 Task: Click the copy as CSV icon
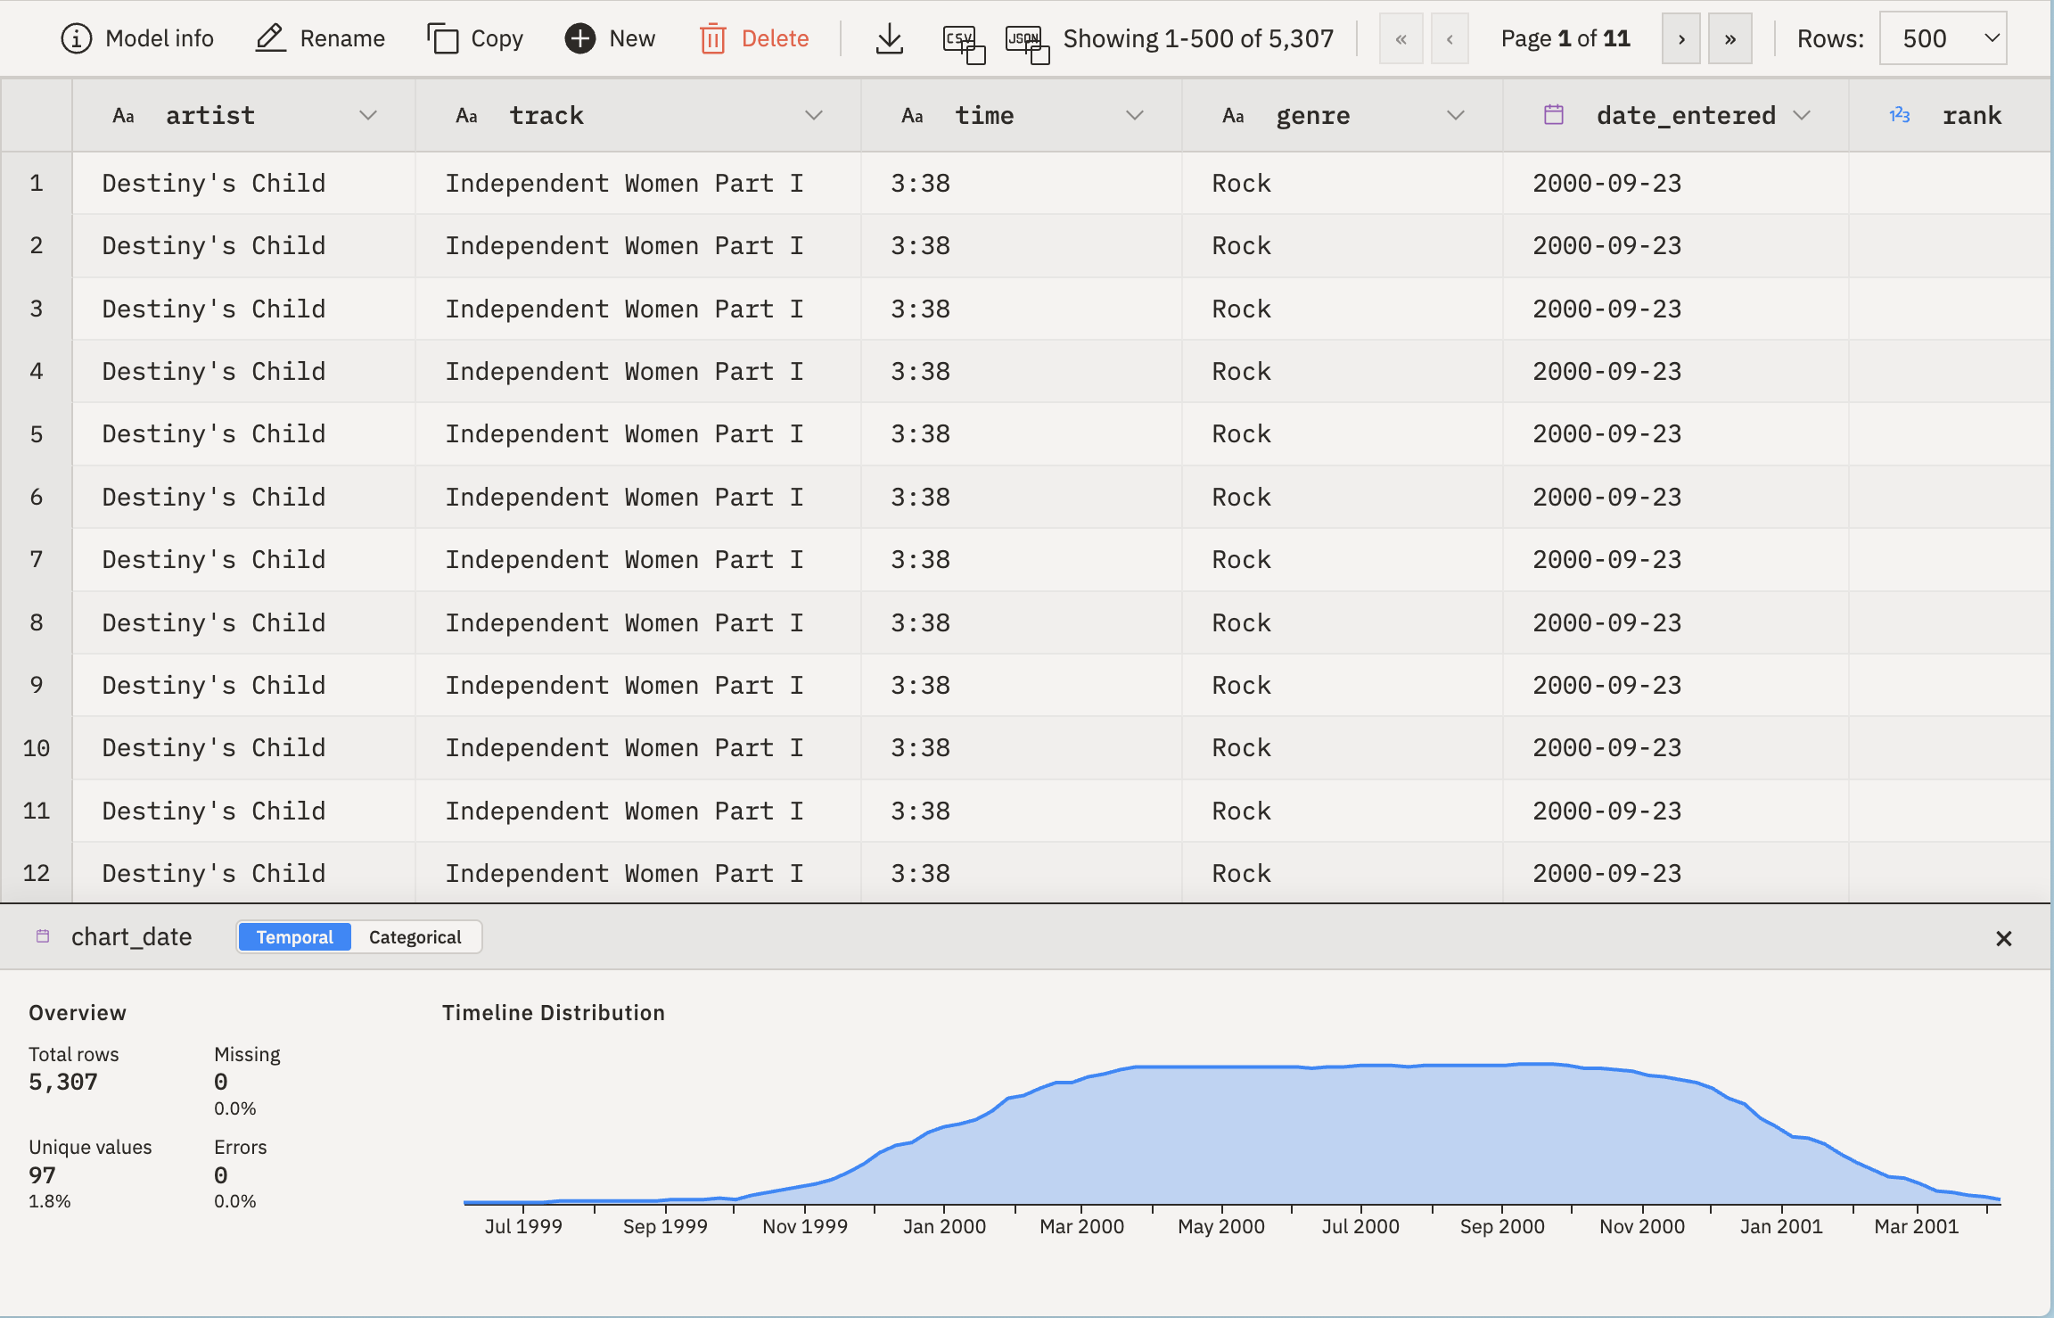coord(963,42)
